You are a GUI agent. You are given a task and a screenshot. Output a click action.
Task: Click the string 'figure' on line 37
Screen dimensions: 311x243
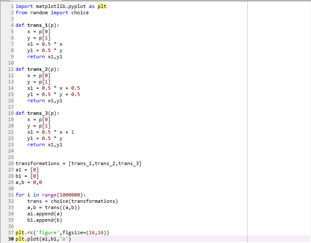tap(48, 233)
